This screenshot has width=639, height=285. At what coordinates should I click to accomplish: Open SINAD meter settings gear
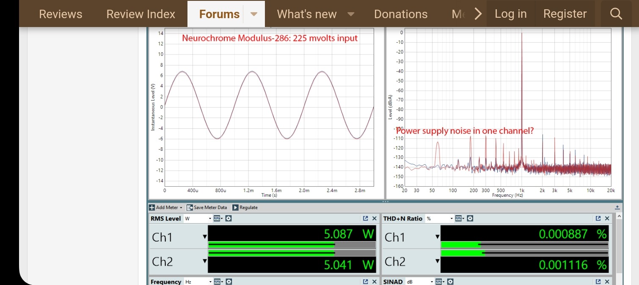coord(450,282)
